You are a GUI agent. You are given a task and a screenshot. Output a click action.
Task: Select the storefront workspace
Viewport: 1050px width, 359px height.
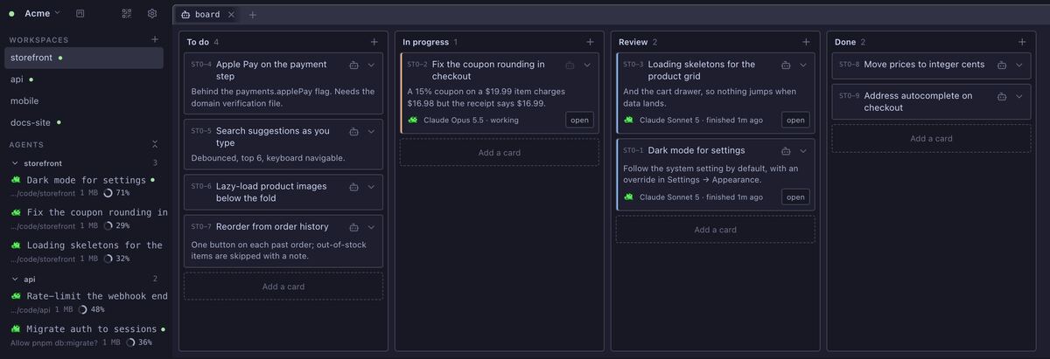click(x=84, y=58)
